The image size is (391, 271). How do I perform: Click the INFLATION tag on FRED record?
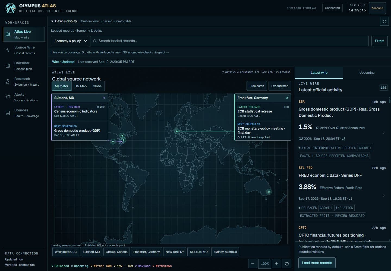344,208
